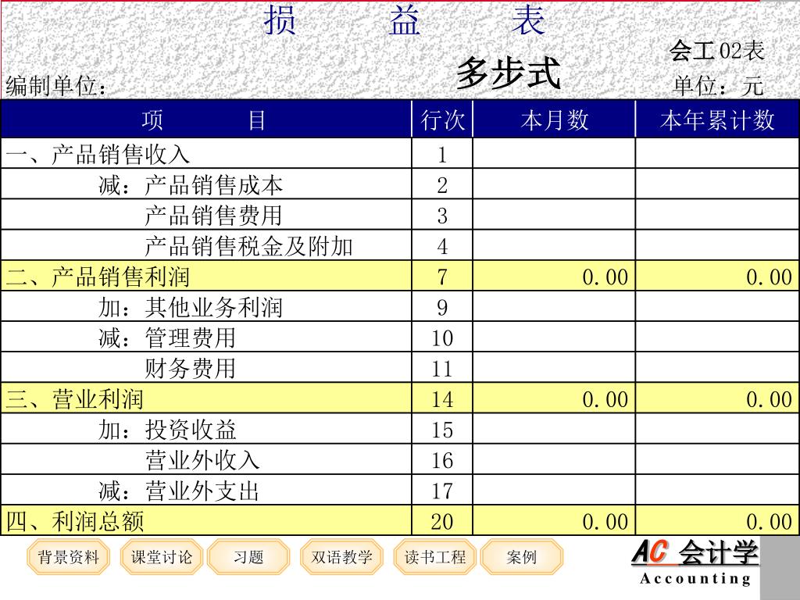The image size is (800, 600).
Task: Select the row 加：投资收益
Action: [400, 429]
